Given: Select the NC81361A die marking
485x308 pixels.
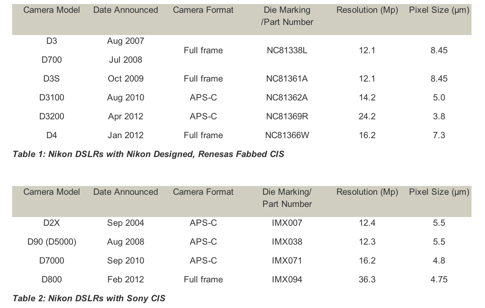Looking at the screenshot, I should [287, 79].
